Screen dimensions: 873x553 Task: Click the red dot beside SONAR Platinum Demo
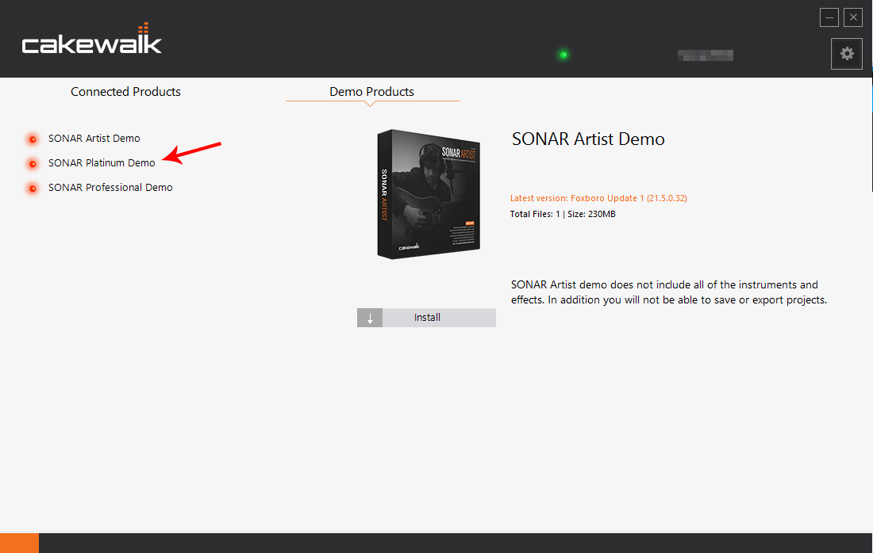pos(33,164)
